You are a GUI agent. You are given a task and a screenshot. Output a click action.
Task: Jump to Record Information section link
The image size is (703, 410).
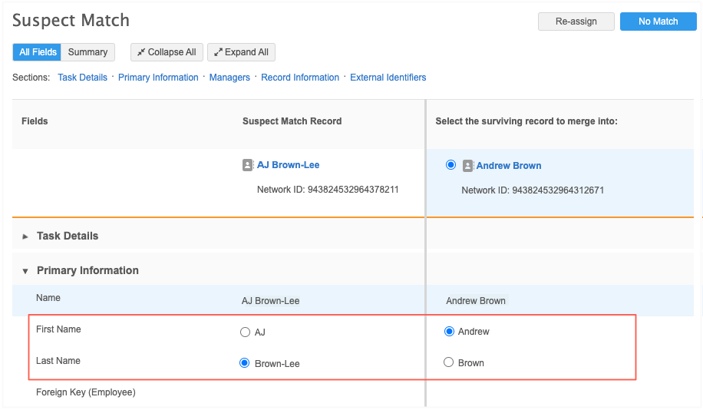[300, 78]
